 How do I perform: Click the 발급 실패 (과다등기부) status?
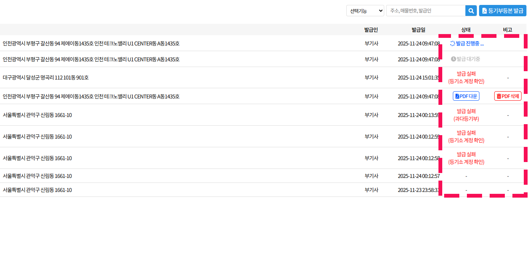466,115
